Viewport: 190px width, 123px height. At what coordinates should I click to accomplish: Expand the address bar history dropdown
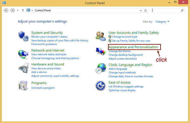(x=141, y=11)
